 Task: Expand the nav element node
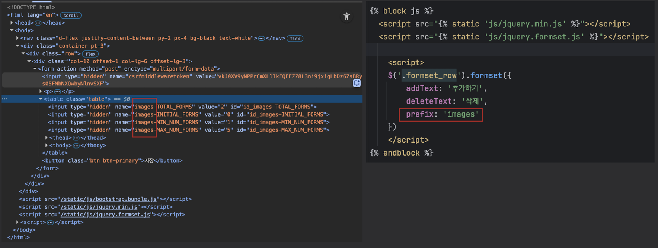point(17,38)
